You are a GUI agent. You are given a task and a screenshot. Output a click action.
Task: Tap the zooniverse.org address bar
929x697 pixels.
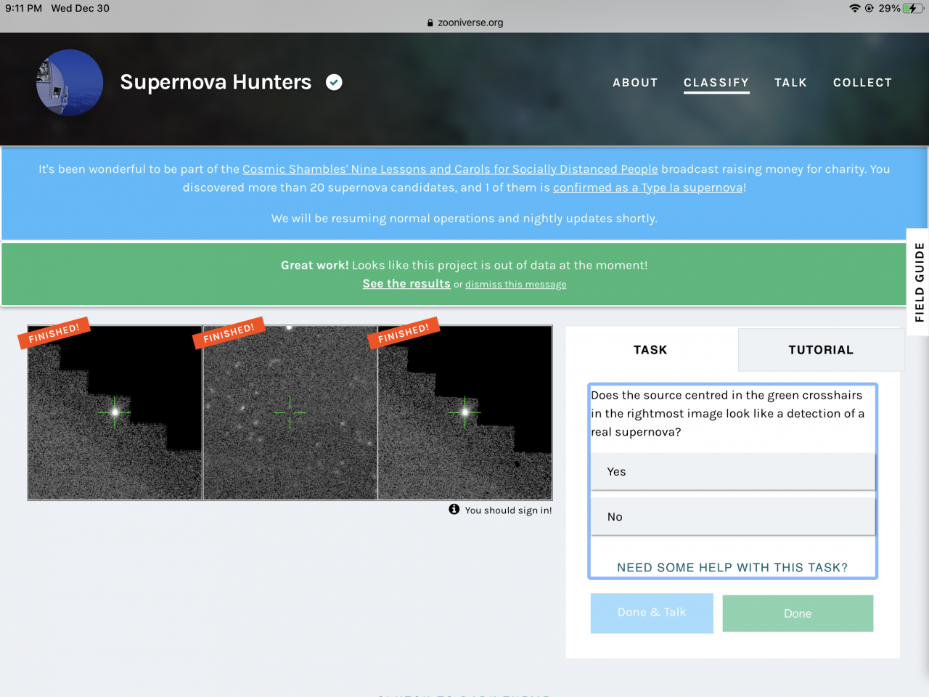point(464,23)
